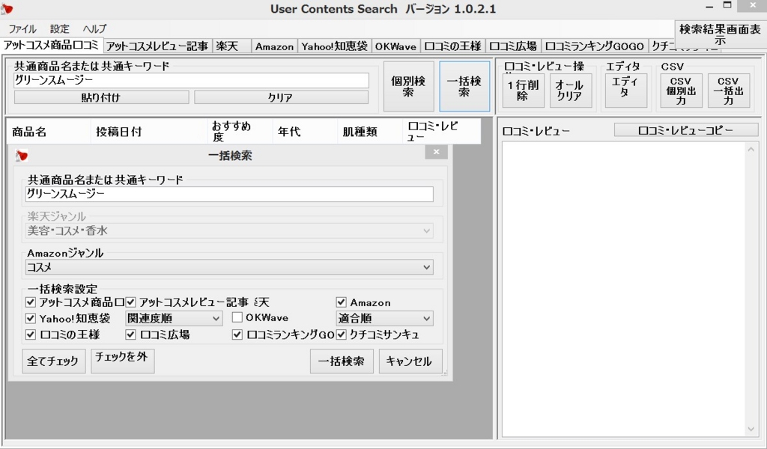Viewport: 767px width, 449px height.
Task: Switch to アットコスメレビュー記事 tab
Action: point(157,46)
